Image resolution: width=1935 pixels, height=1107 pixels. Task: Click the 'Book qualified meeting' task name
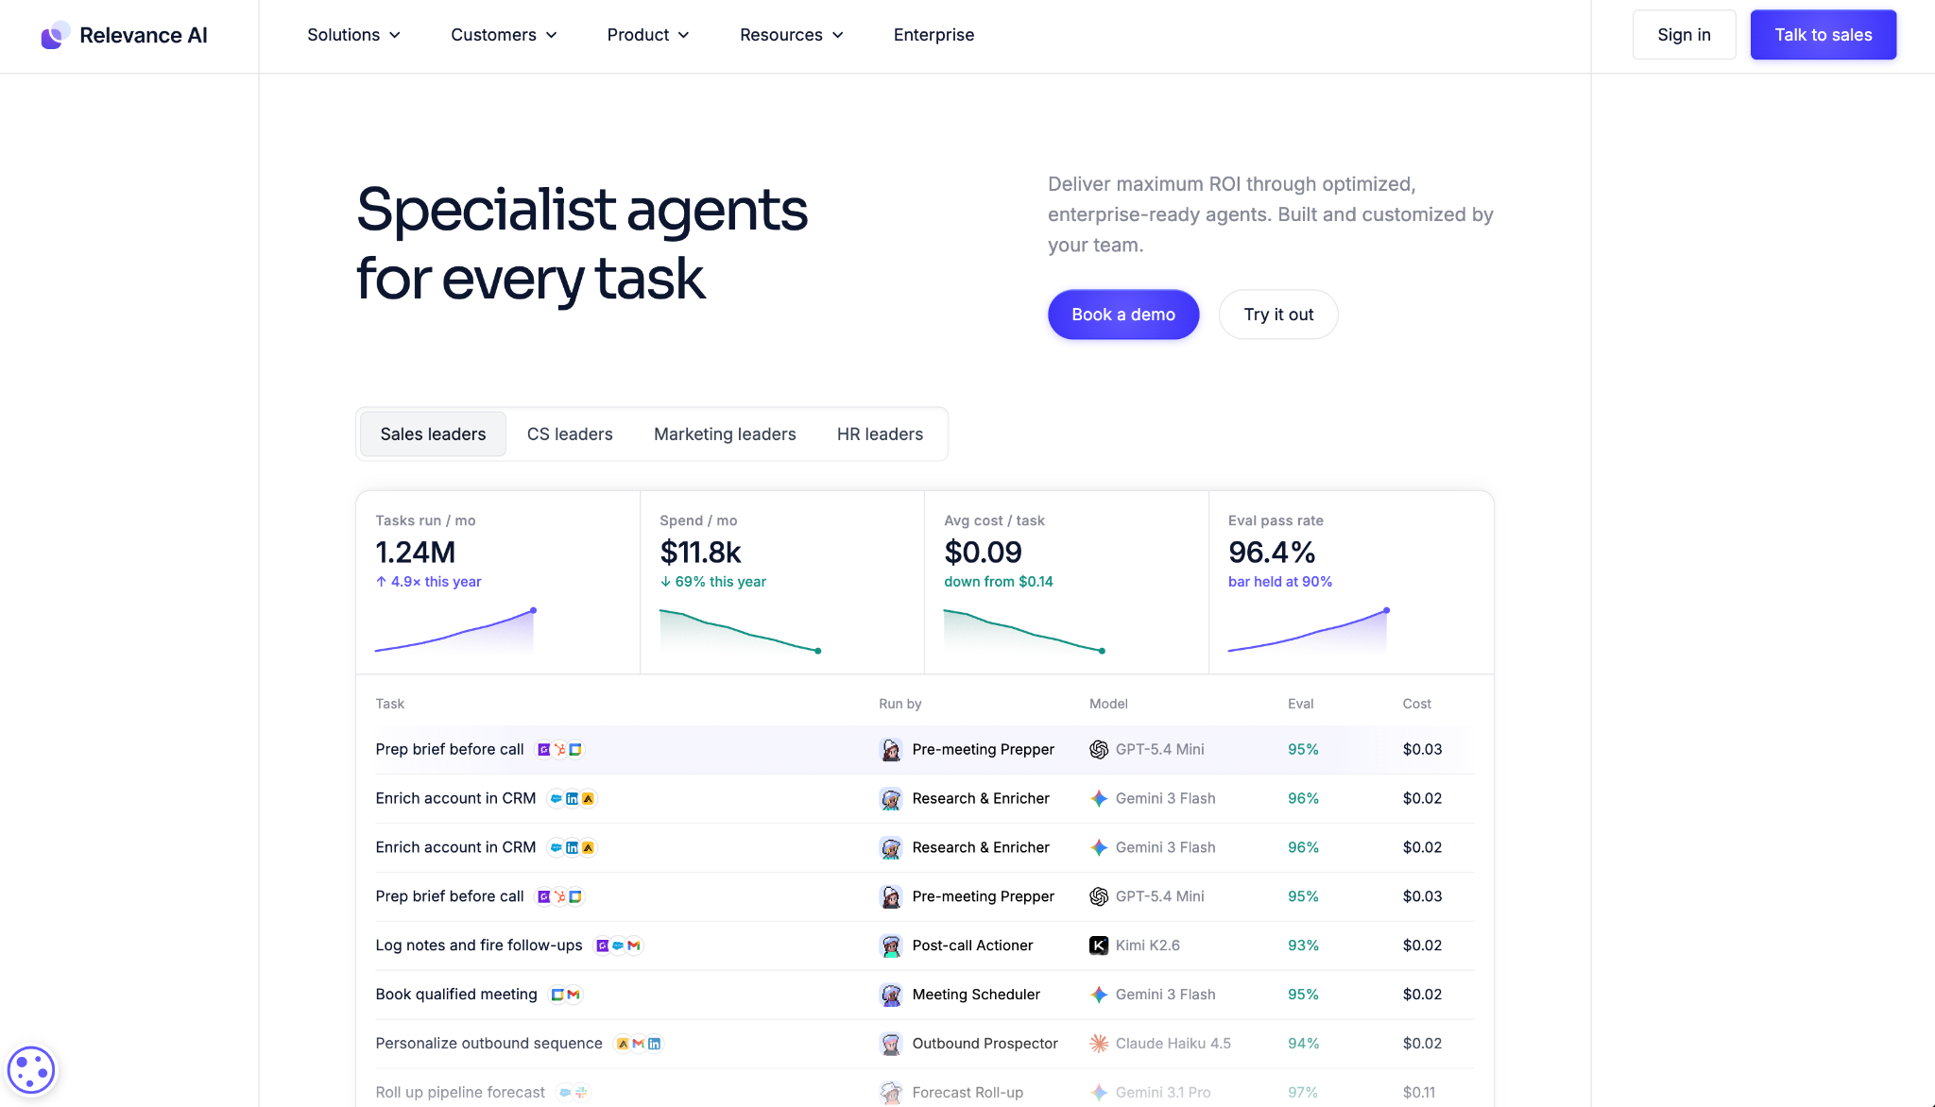pyautogui.click(x=456, y=995)
